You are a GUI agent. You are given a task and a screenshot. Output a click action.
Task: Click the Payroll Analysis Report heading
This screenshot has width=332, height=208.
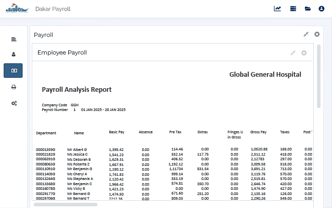[76, 89]
